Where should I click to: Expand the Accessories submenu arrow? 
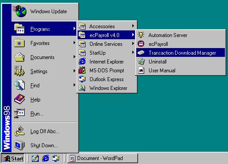point(133,26)
